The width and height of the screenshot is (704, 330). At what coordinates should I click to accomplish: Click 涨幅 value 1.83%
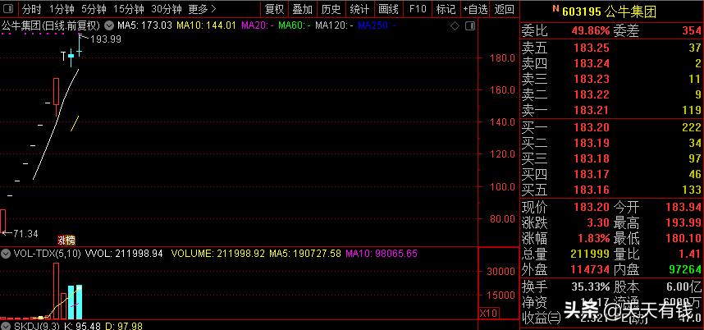click(593, 238)
